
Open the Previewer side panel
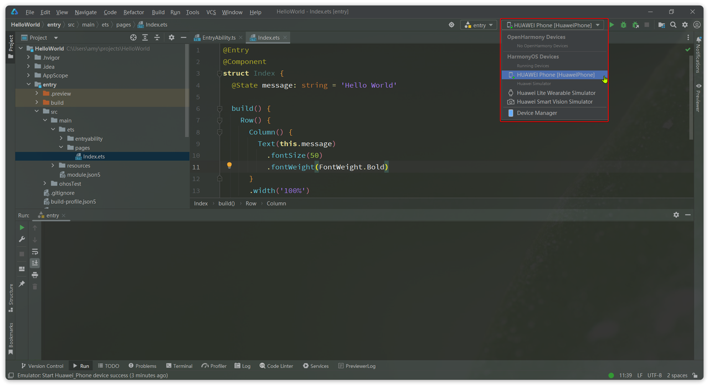click(698, 99)
